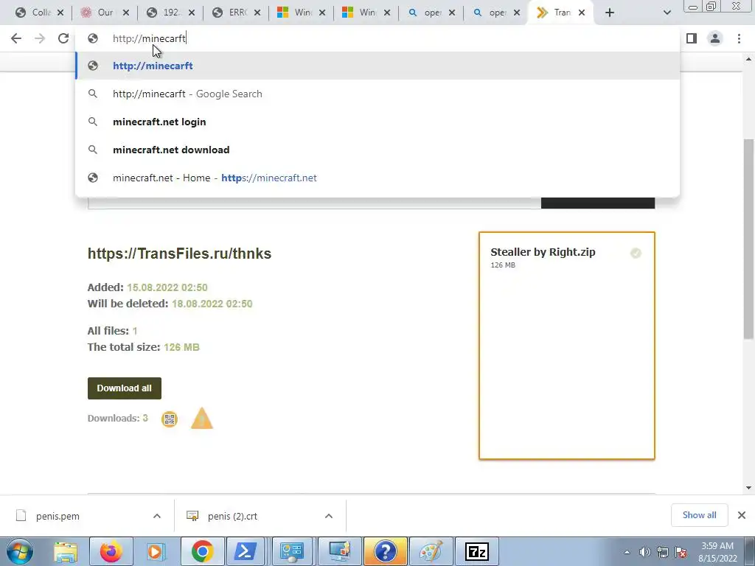Close the active 'Tran' tab

tap(582, 13)
